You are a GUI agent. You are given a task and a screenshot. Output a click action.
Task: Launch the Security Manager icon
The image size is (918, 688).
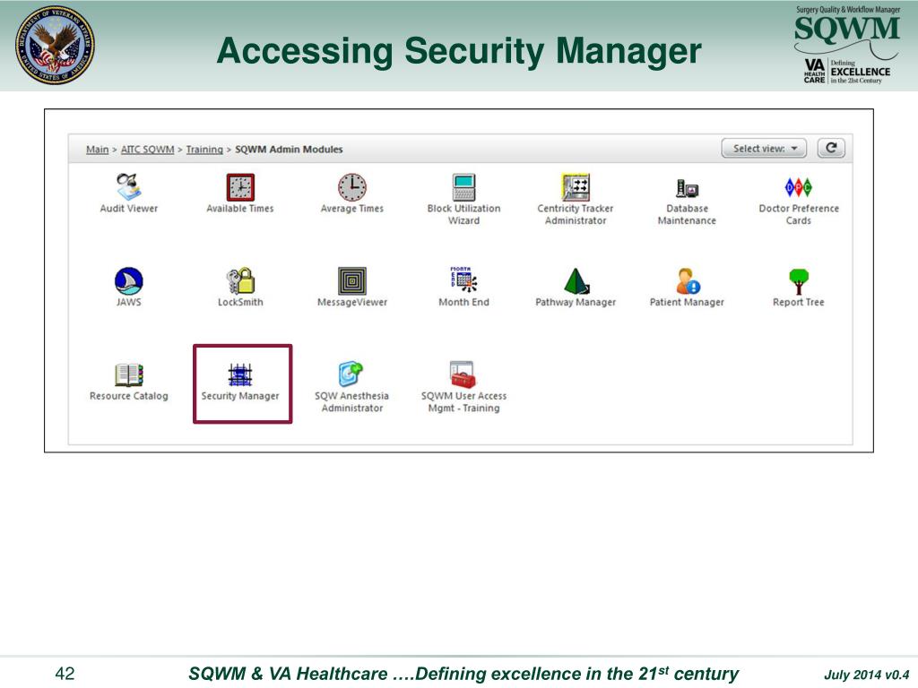[x=240, y=375]
